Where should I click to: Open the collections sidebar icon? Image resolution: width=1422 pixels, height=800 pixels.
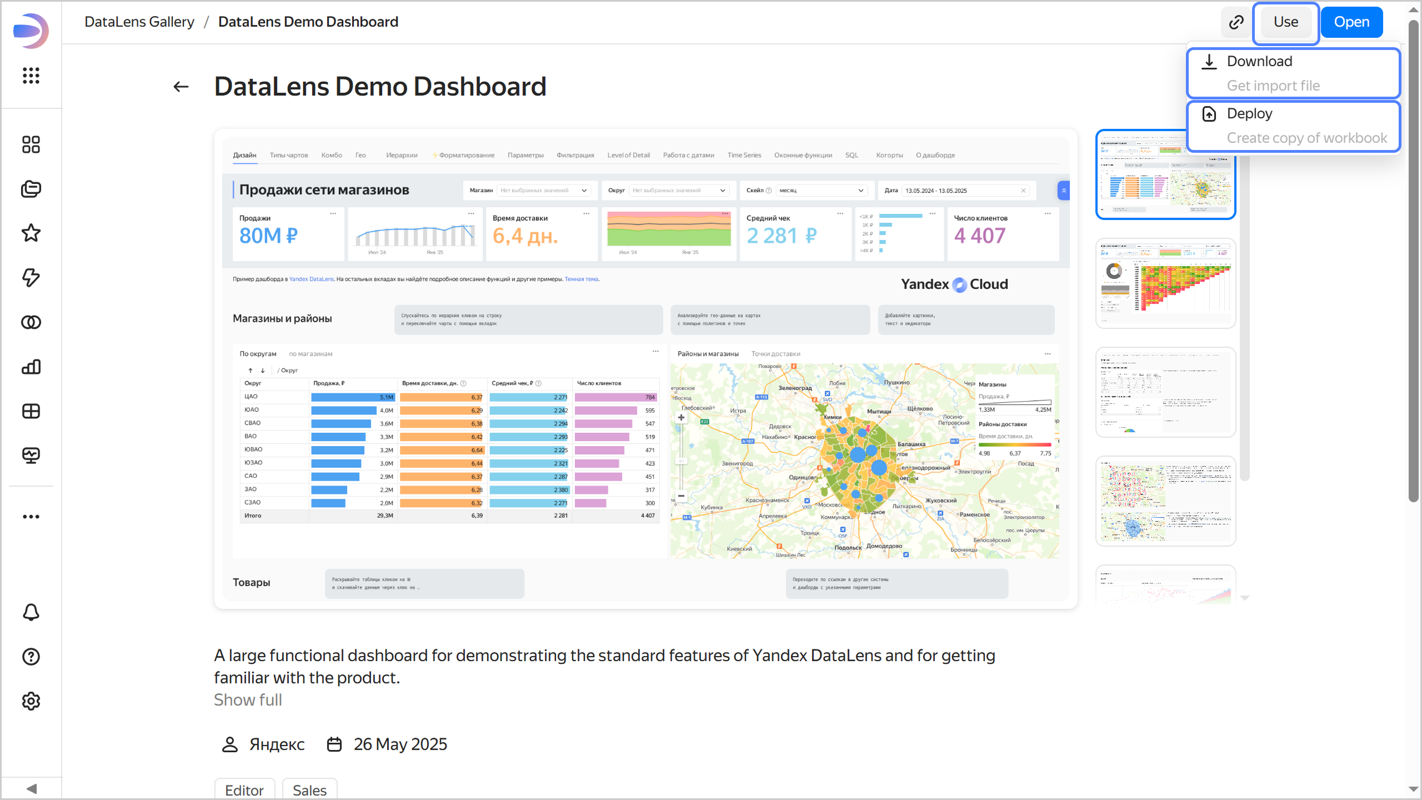coord(31,189)
